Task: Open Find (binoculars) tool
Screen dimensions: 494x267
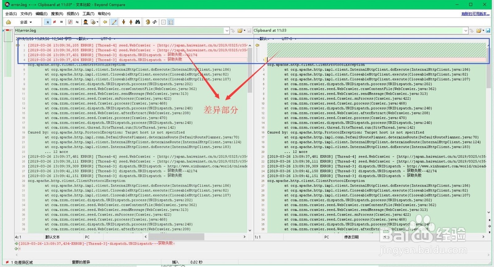Action: pyautogui.click(x=138, y=22)
